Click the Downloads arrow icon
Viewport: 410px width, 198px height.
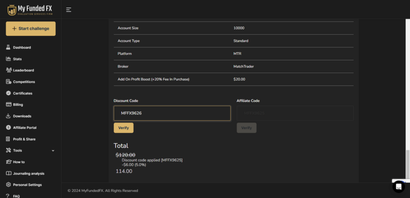pos(8,116)
